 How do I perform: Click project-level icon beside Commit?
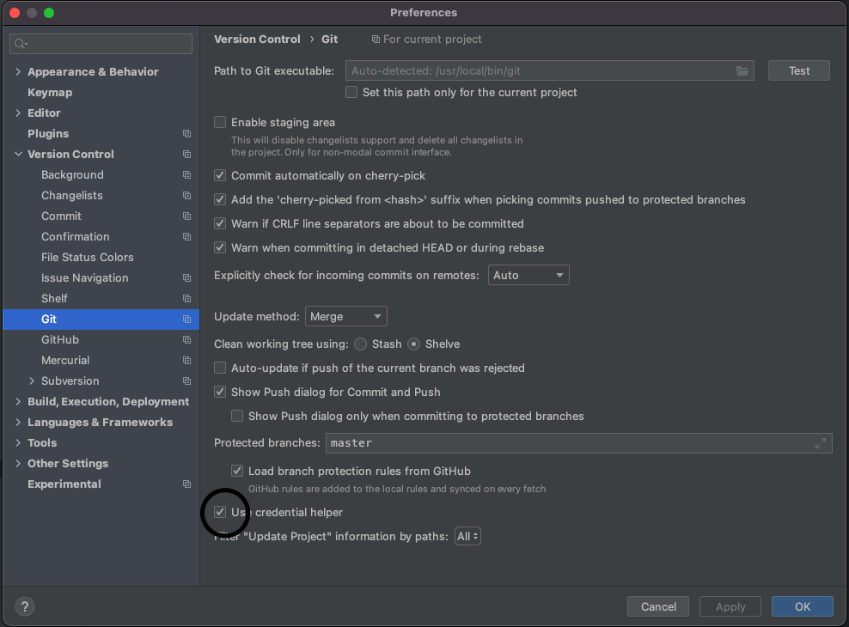(x=186, y=216)
